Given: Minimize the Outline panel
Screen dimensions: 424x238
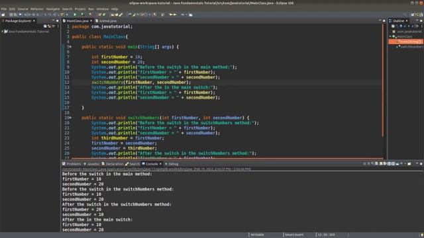Looking at the screenshot, I should point(417,20).
